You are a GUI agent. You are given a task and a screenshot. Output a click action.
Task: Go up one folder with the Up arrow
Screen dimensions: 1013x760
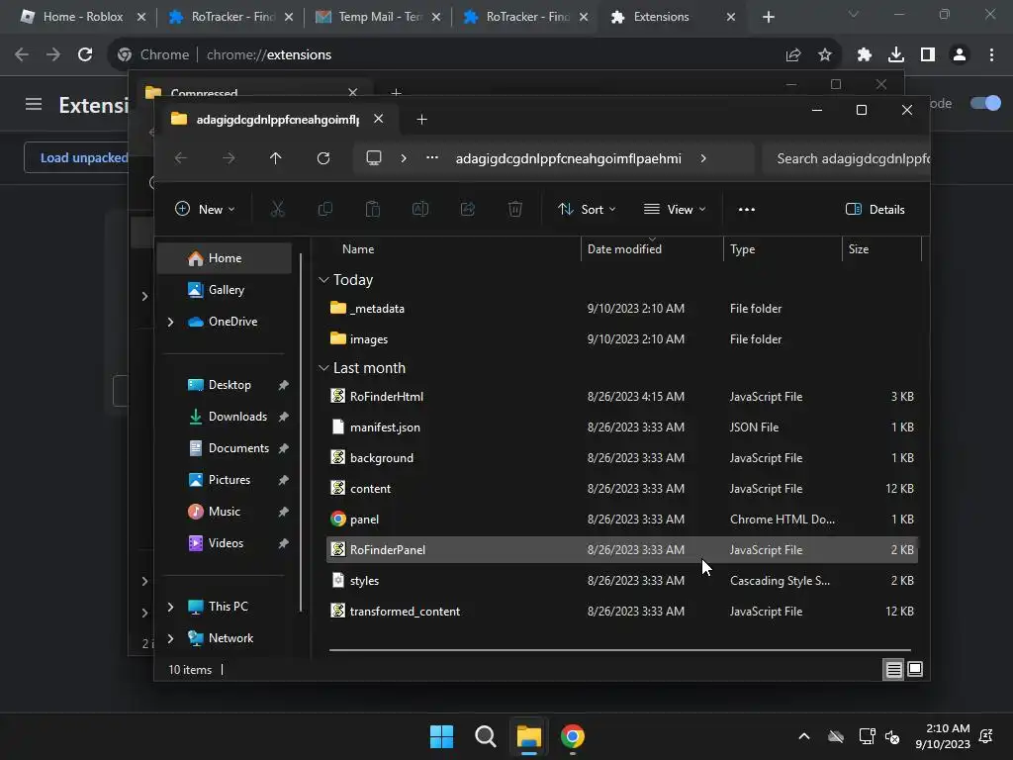point(275,158)
